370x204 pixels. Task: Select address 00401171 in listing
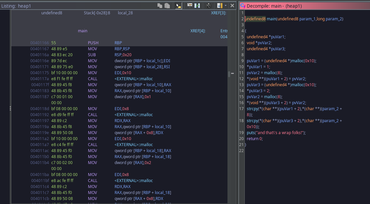point(39,67)
